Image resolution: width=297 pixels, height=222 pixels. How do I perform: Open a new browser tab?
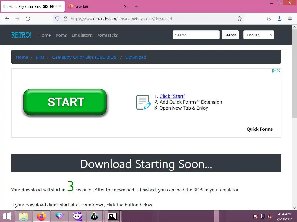(x=136, y=6)
